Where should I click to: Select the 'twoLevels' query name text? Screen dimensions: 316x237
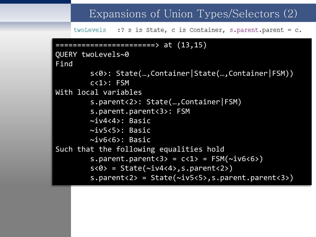90,30
